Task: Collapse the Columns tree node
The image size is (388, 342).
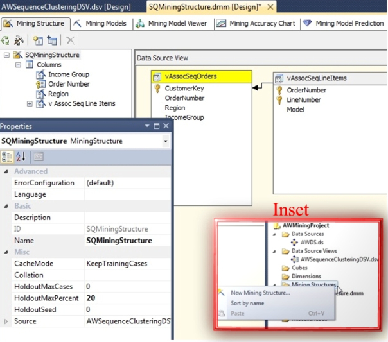Action: pyautogui.click(x=18, y=65)
